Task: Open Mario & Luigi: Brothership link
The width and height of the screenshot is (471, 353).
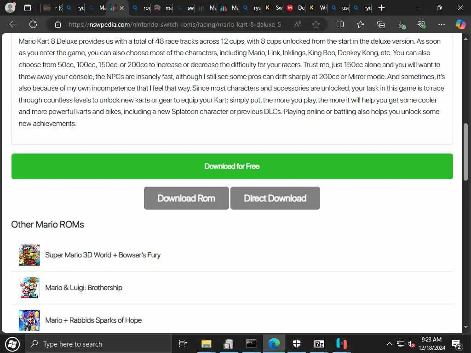Action: (x=84, y=288)
